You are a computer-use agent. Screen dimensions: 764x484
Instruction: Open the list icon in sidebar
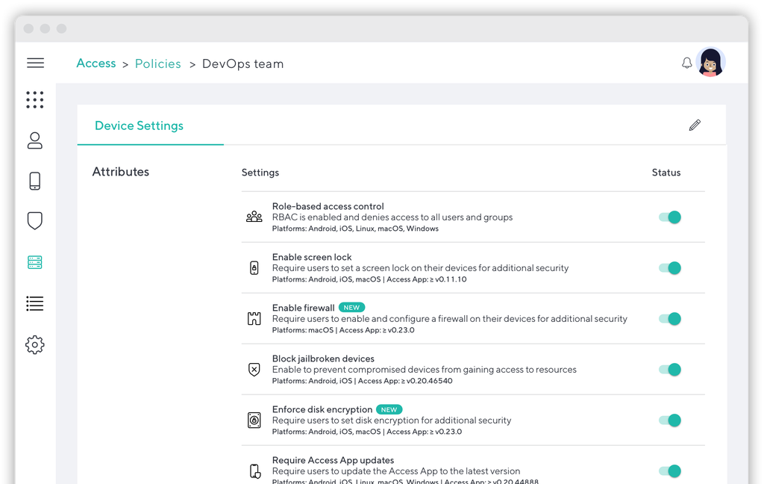pyautogui.click(x=35, y=303)
